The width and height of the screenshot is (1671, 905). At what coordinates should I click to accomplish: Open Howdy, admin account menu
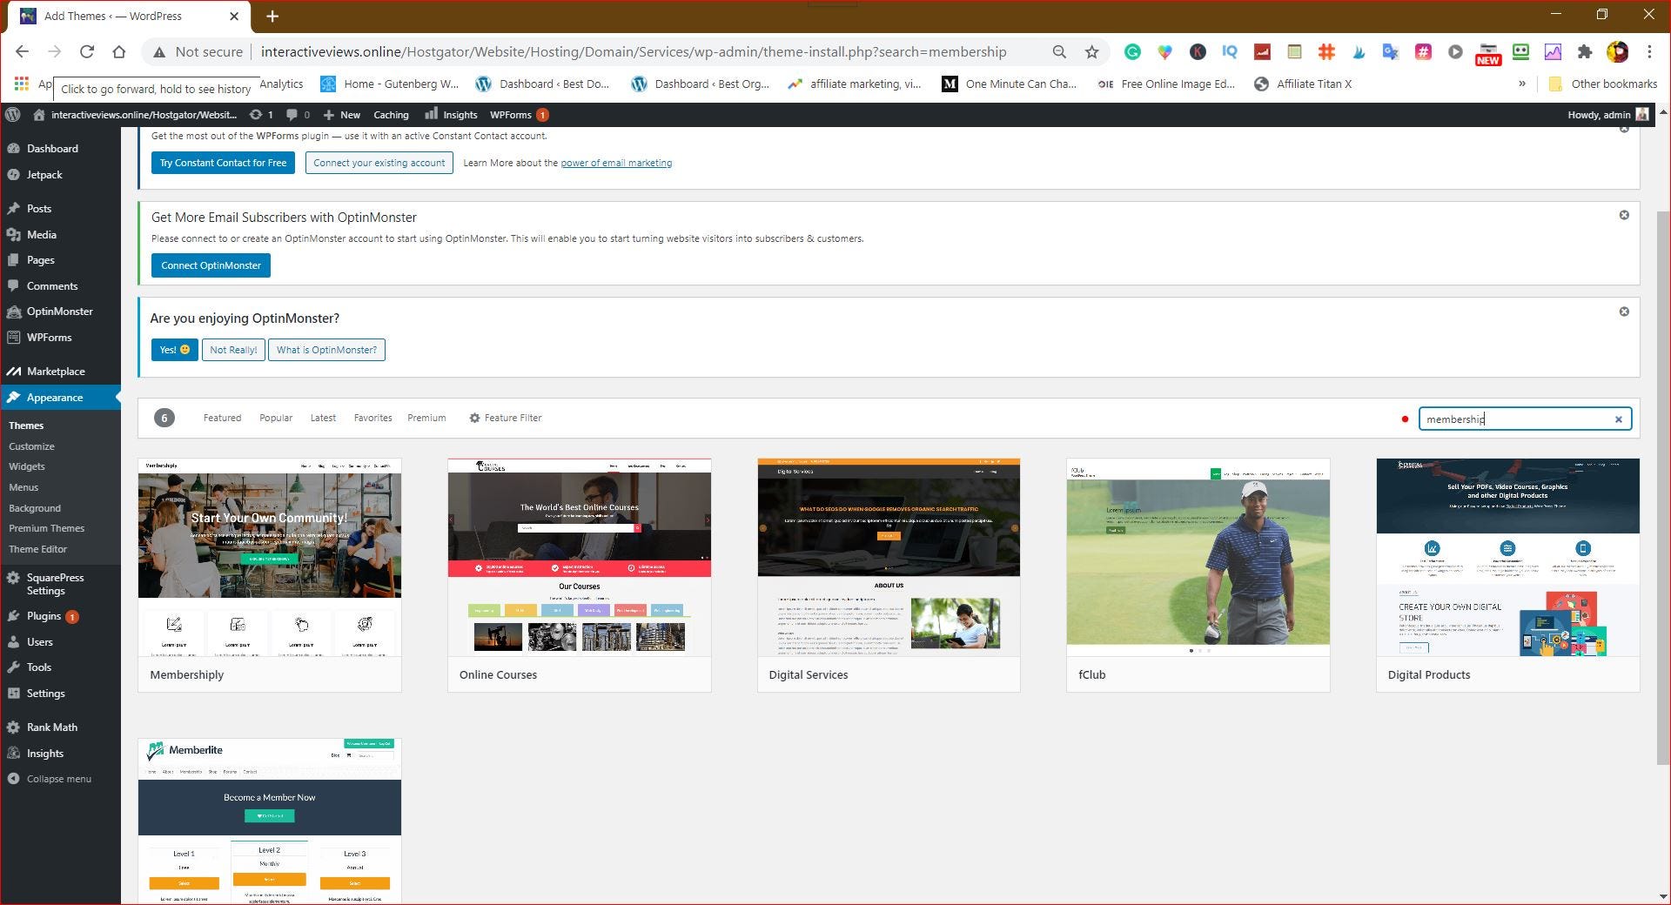1607,115
